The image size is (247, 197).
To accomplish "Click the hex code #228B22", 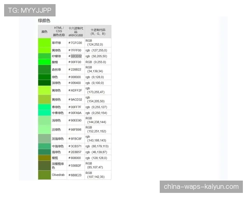I will (x=75, y=69).
